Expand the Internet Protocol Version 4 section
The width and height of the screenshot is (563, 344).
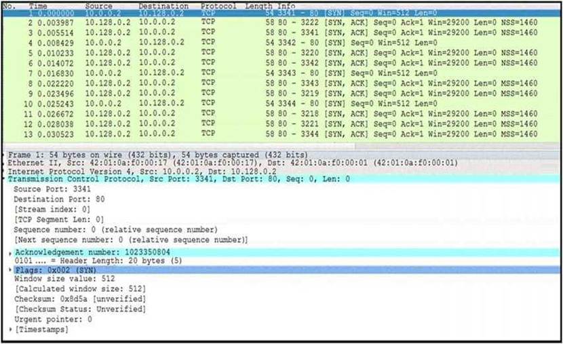pyautogui.click(x=4, y=171)
